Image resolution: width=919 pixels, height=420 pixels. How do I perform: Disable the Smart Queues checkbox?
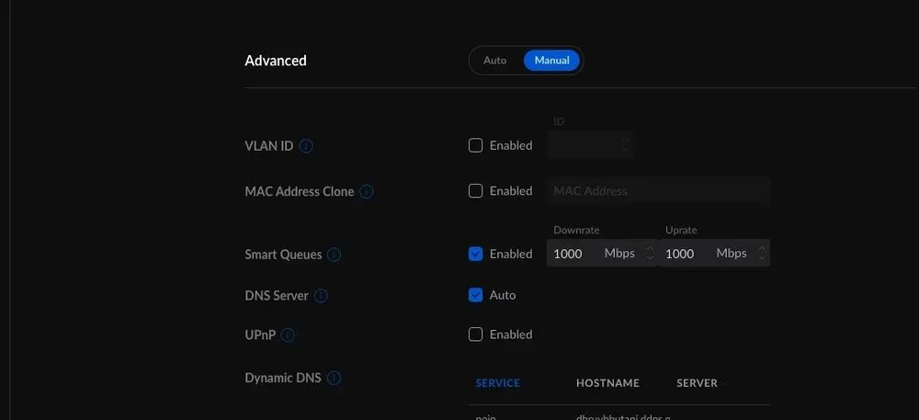click(476, 254)
